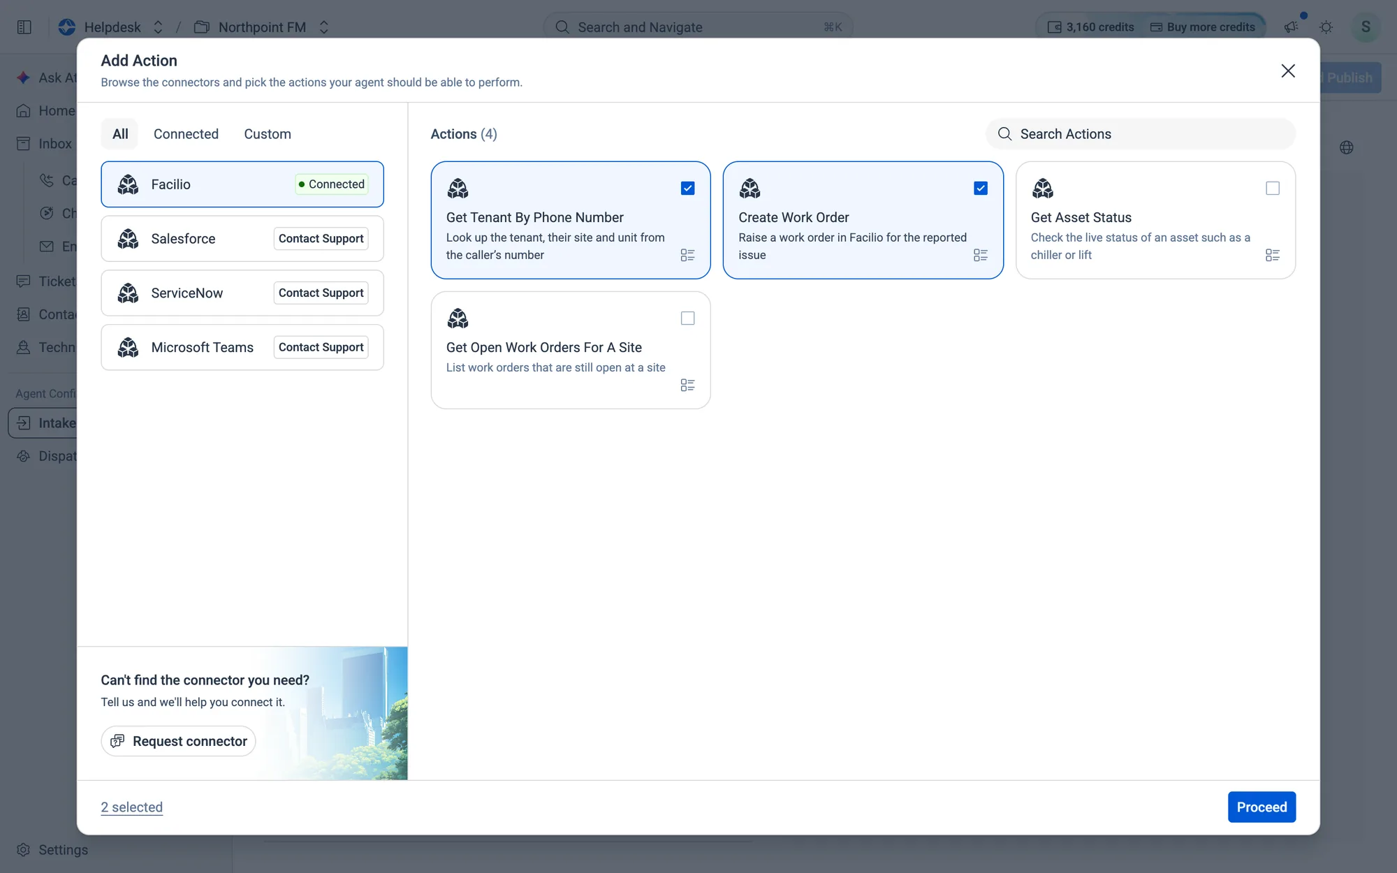The width and height of the screenshot is (1397, 873).
Task: Click the Request connector button
Action: 178,741
